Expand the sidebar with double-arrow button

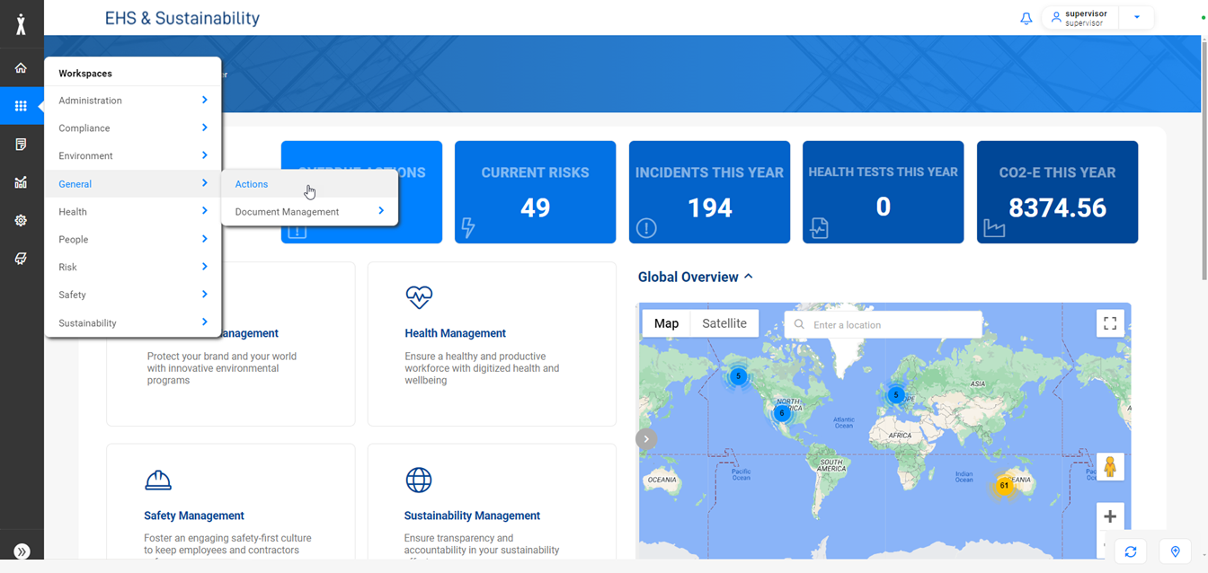(22, 551)
